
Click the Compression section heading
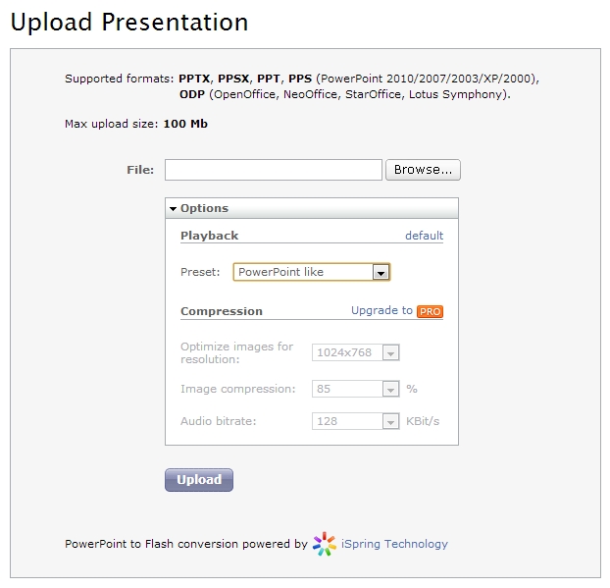coord(222,311)
